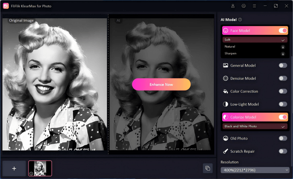
Task: Open settings via the gear icon
Action: tap(244, 6)
